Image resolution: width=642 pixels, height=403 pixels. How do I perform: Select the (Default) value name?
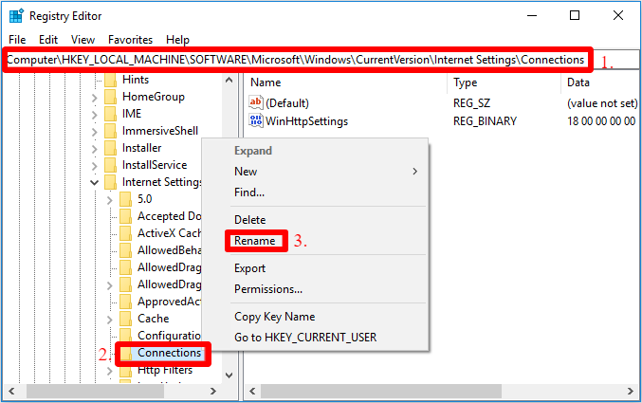click(x=287, y=103)
